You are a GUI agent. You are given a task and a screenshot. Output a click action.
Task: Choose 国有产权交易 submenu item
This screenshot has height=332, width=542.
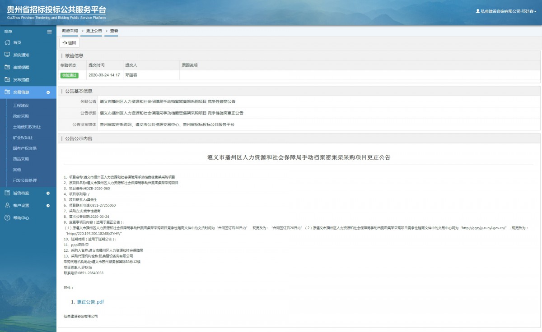pyautogui.click(x=25, y=148)
